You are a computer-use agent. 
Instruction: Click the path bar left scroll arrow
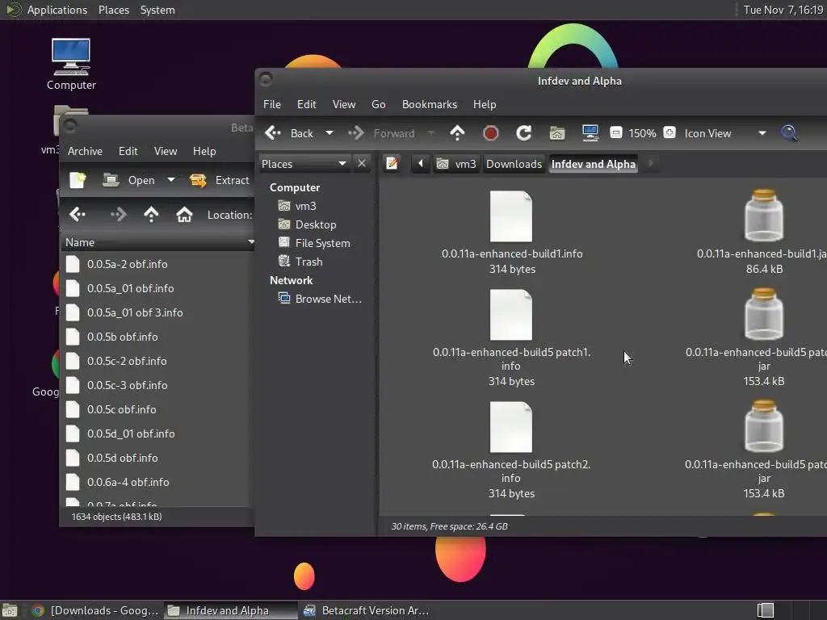point(420,163)
